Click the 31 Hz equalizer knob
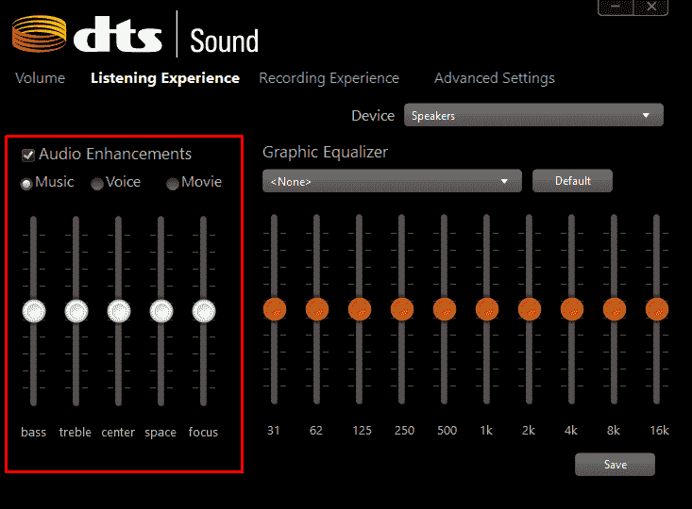Image resolution: width=692 pixels, height=509 pixels. tap(274, 308)
